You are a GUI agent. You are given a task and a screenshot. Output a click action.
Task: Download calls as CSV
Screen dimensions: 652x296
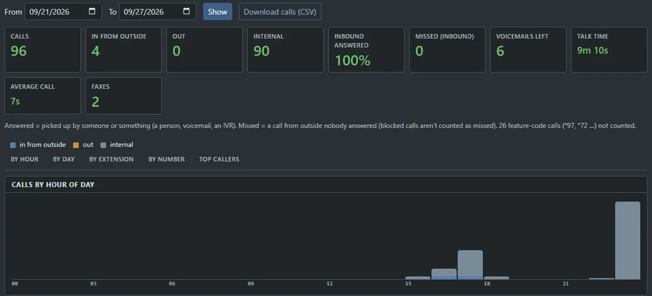tap(280, 12)
